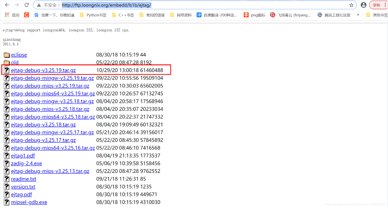Toggle the bookmark star for this page
The width and height of the screenshot is (388, 208).
pyautogui.click(x=351, y=5)
